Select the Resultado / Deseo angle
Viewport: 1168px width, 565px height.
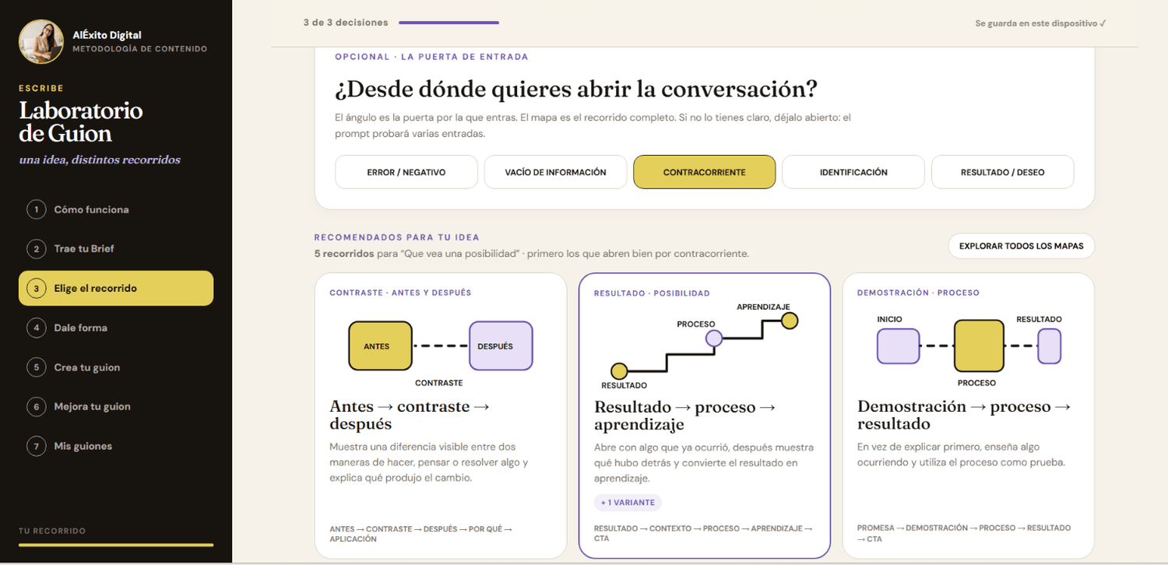pos(1002,172)
